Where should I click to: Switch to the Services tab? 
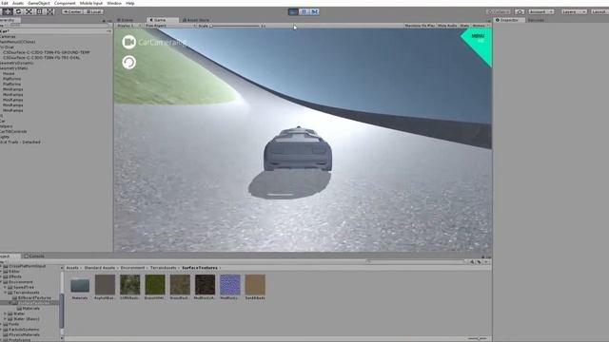coord(536,20)
